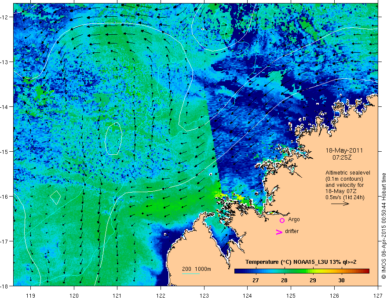
Task: Click the magenta Argo circle legend symbol
Action: [x=282, y=220]
